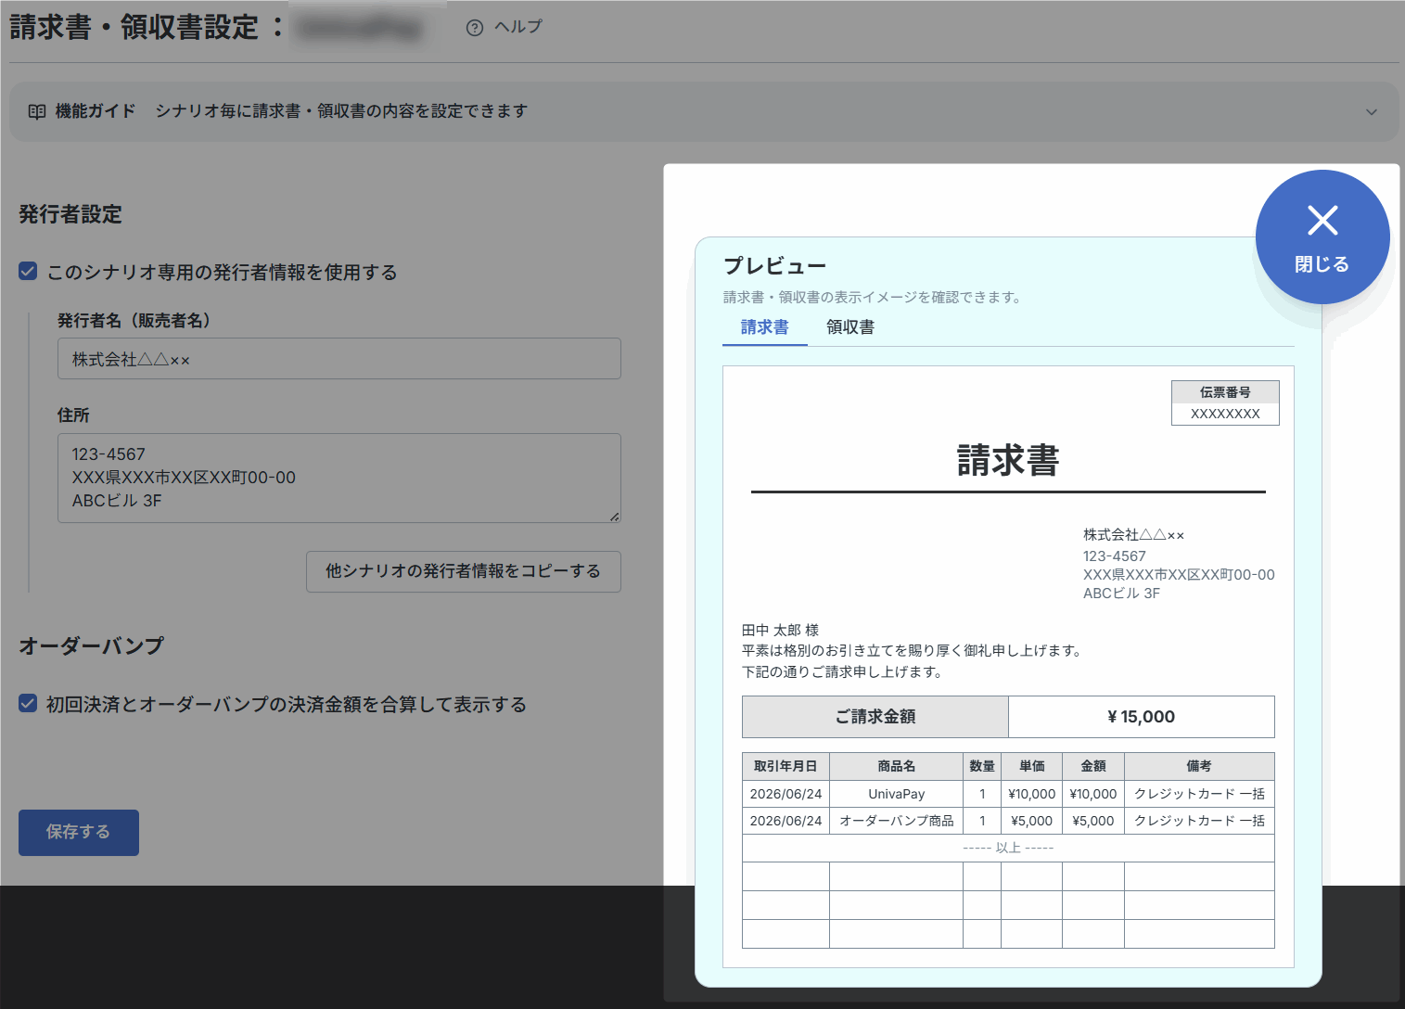Click the プレビュー panel heading

coord(774,266)
